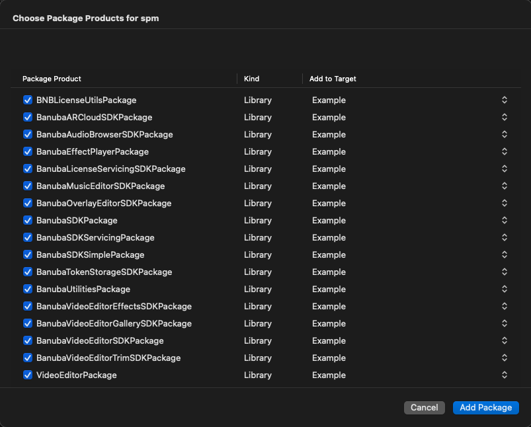Click the Add to Target column header
Screen dimensions: 531x427
(333, 79)
